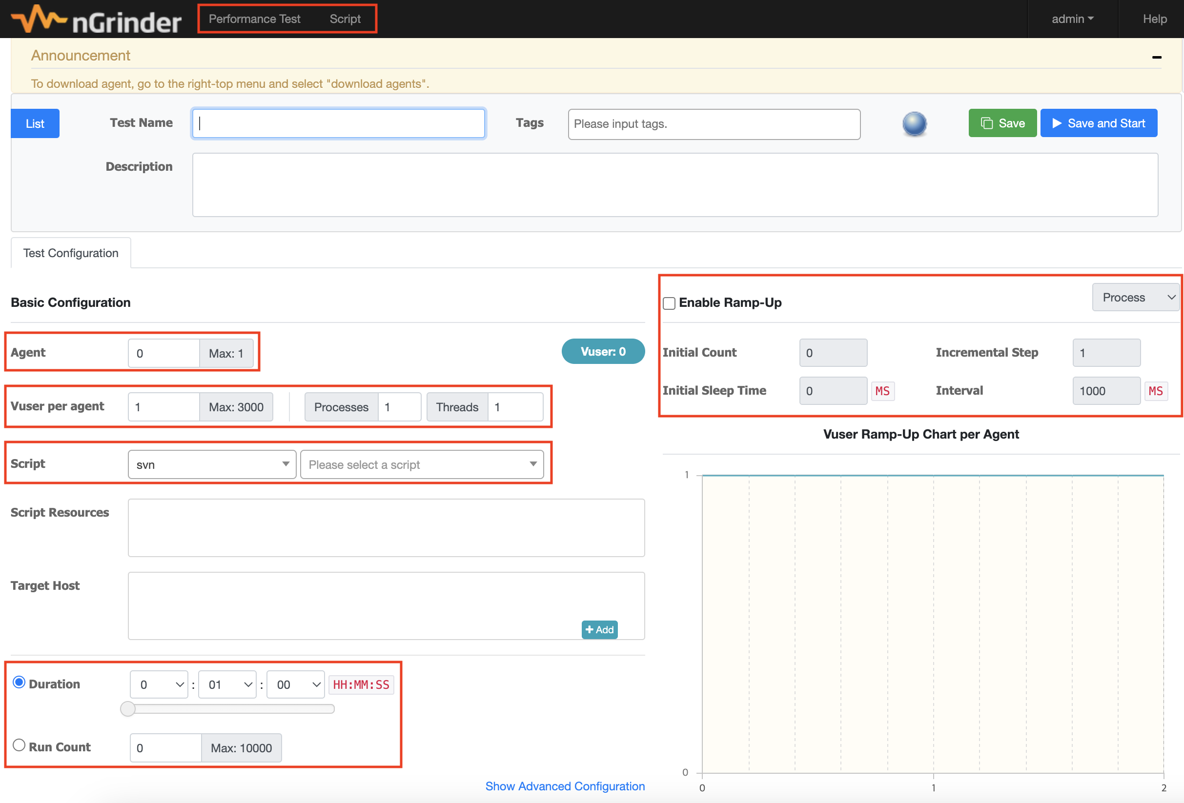The image size is (1184, 803).
Task: Click the Vuser: 0 badge
Action: point(603,351)
